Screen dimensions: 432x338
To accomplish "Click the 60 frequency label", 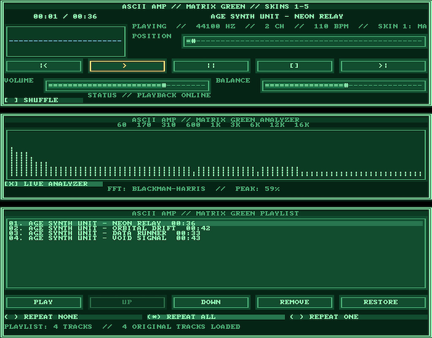I will (x=122, y=125).
